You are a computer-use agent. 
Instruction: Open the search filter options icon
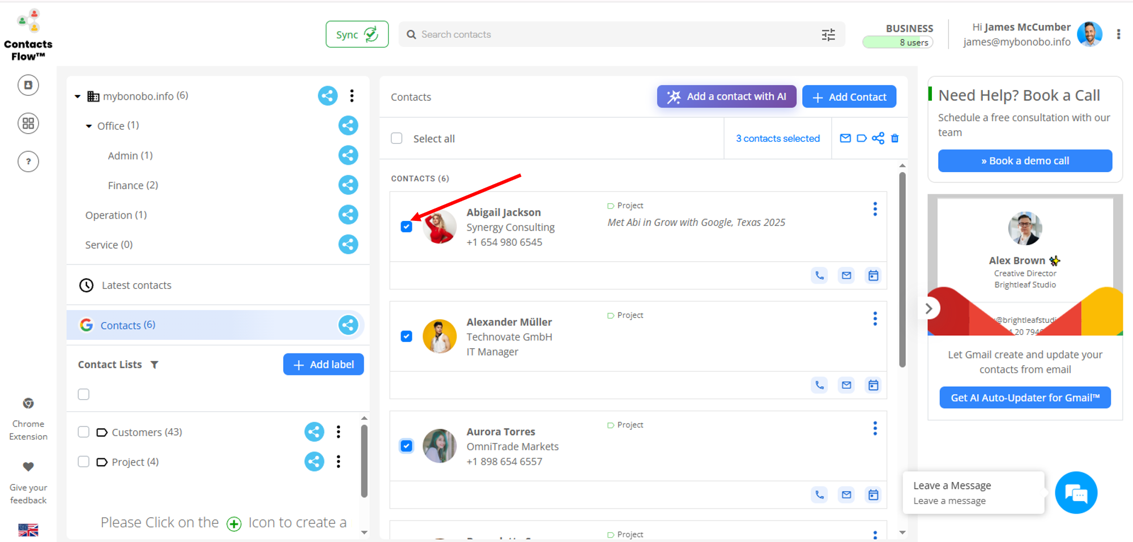tap(828, 35)
